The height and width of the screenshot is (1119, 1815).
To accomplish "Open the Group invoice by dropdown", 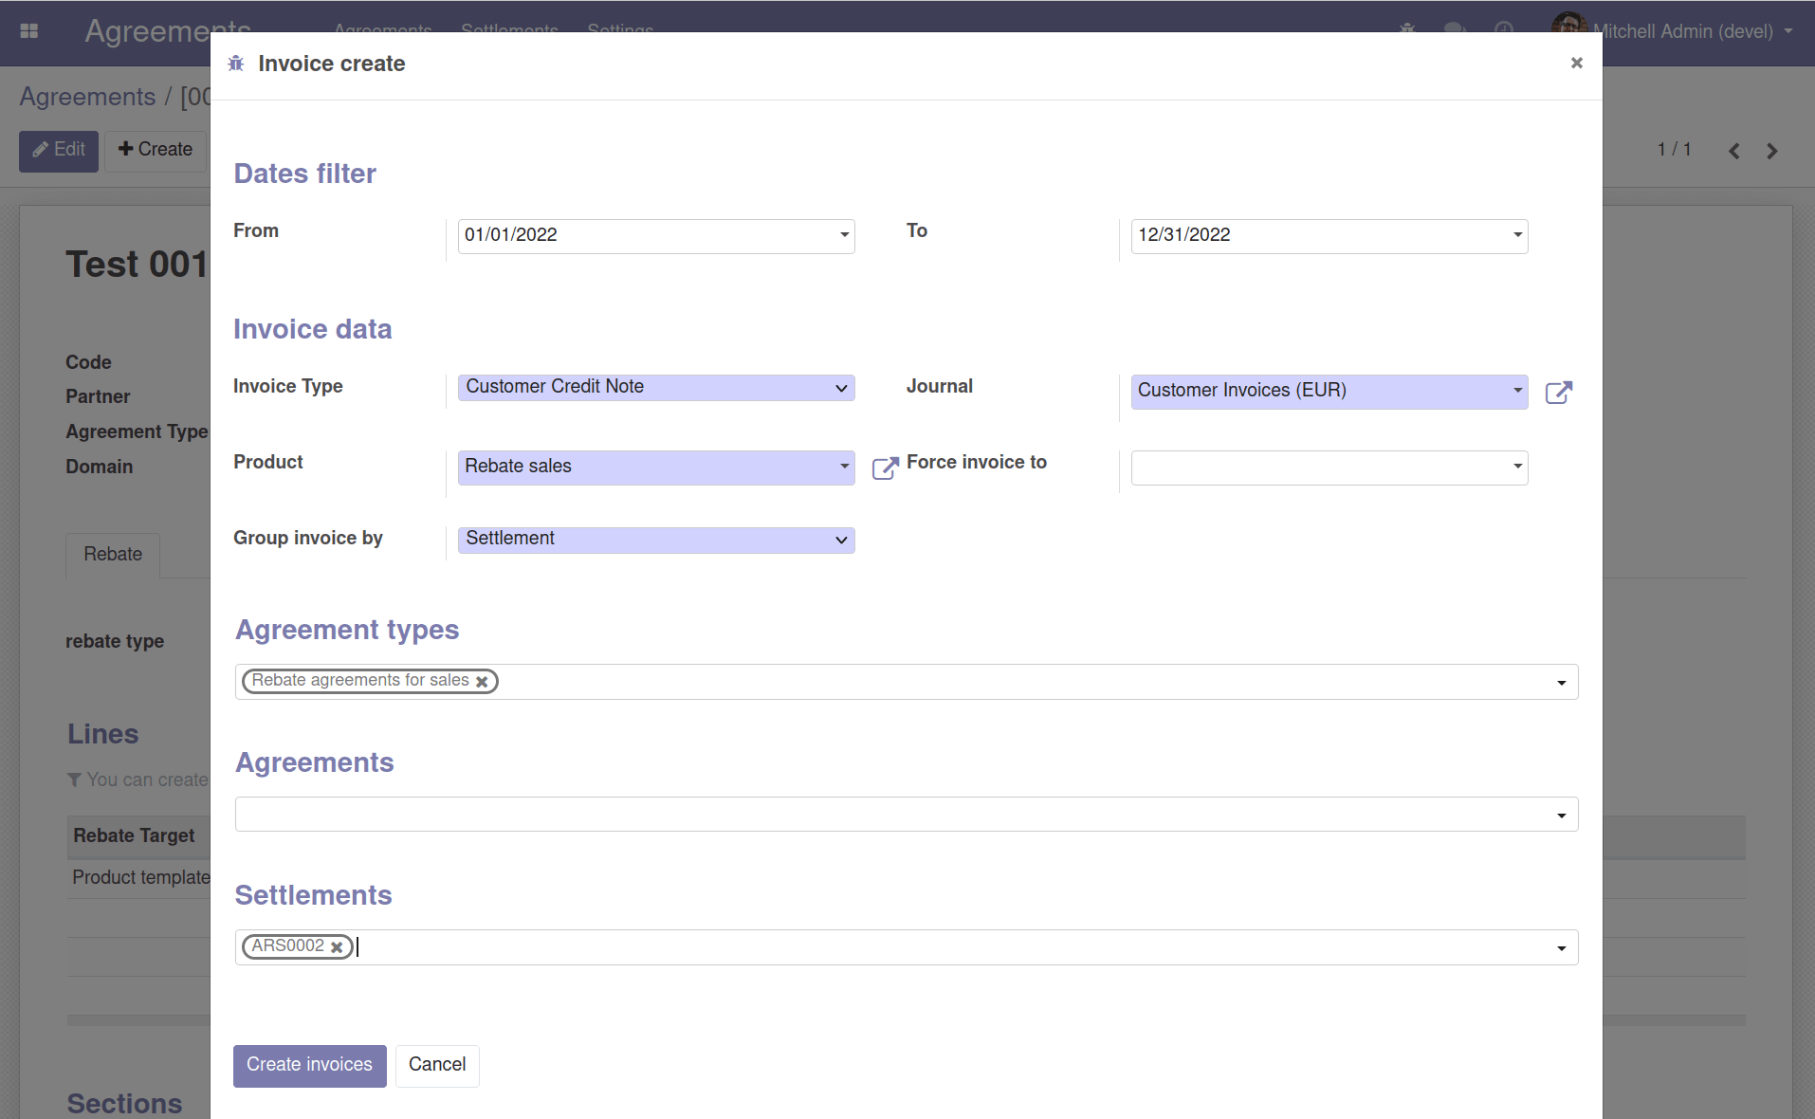I will 656,540.
